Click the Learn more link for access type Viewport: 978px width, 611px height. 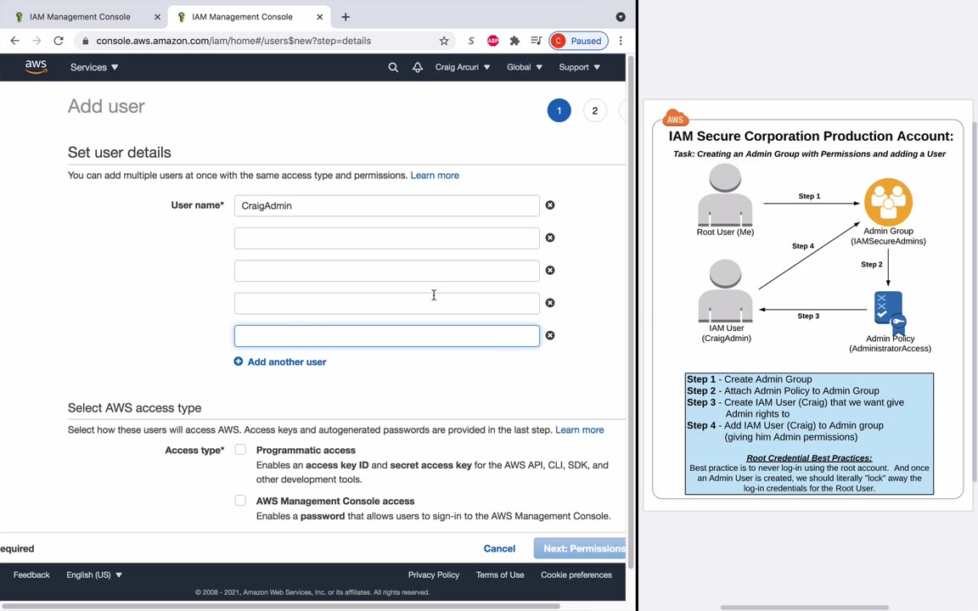(x=580, y=429)
